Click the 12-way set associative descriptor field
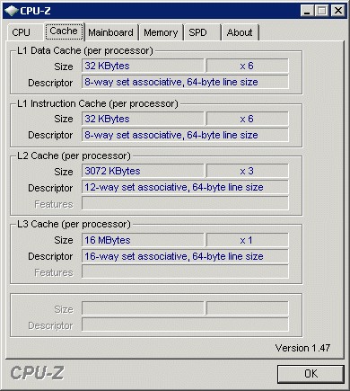350x391 pixels. click(185, 187)
